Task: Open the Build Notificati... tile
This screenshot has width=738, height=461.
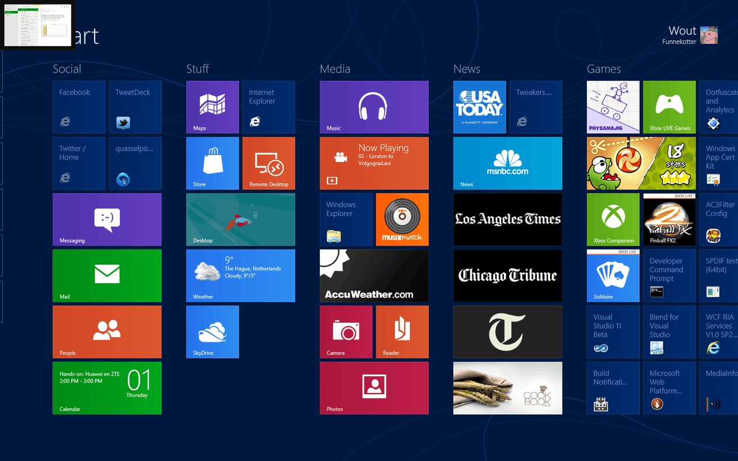Action: pos(613,388)
